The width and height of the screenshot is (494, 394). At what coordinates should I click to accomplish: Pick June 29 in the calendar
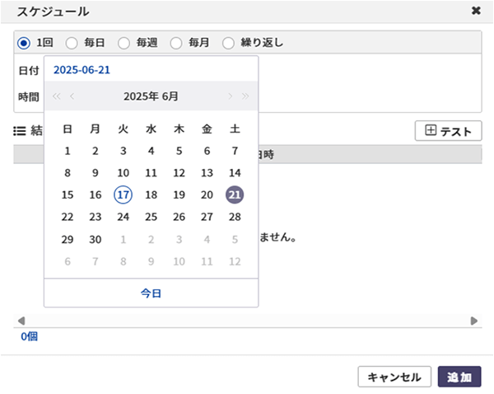click(x=68, y=239)
